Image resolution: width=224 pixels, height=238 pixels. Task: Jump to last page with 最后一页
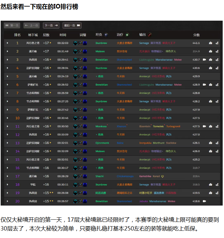(72, 25)
